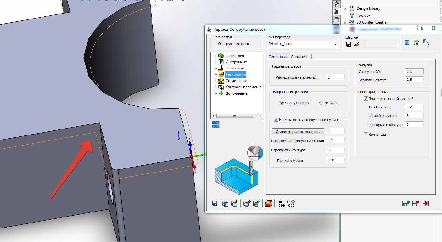Open the Design Library tab icon in task pane

tap(336, 12)
